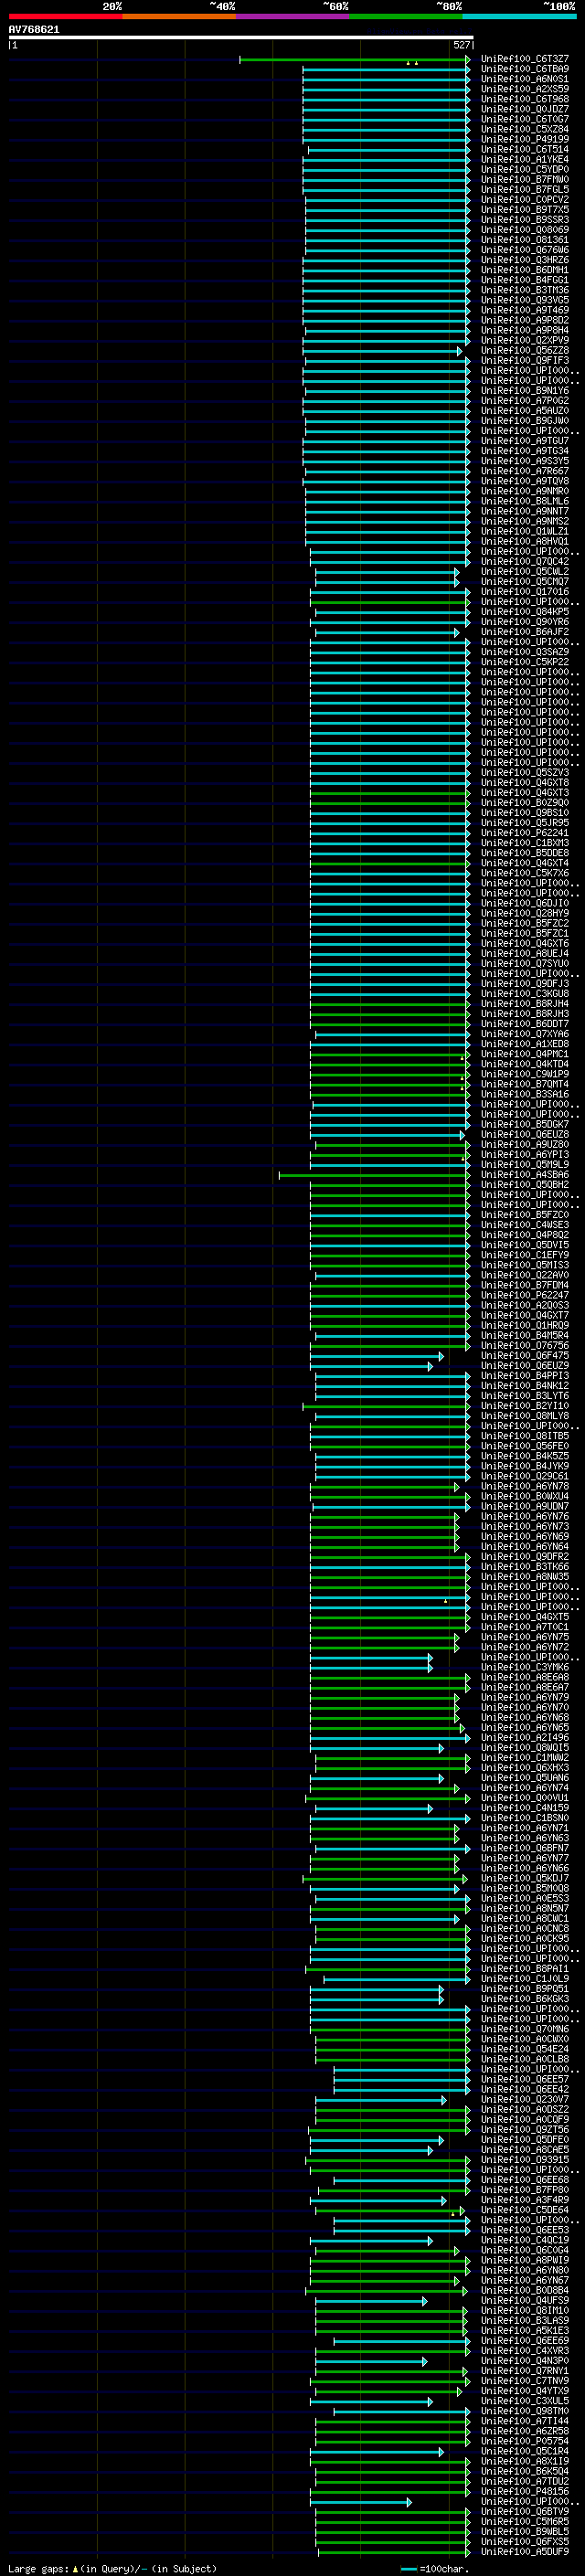Open hit UniRef100_C6T3Z7
Image resolution: width=585 pixels, height=2576 pixels.
point(525,59)
